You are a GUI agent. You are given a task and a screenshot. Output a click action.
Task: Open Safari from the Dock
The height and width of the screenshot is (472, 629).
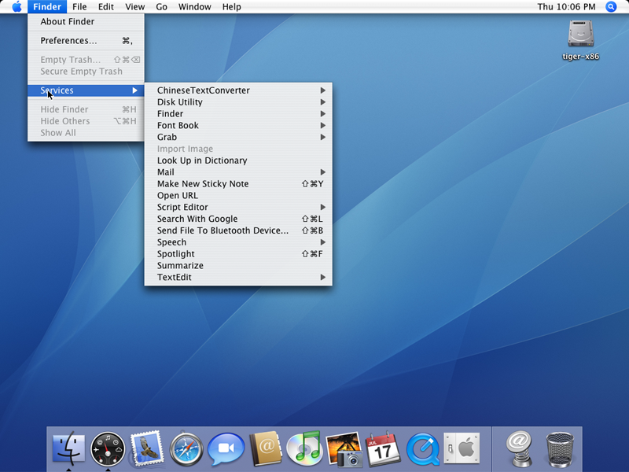pos(186,449)
